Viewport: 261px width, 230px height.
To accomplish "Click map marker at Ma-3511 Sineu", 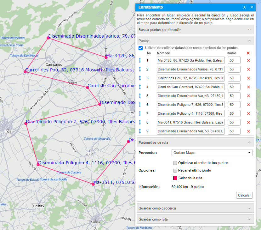I will point(93,184).
